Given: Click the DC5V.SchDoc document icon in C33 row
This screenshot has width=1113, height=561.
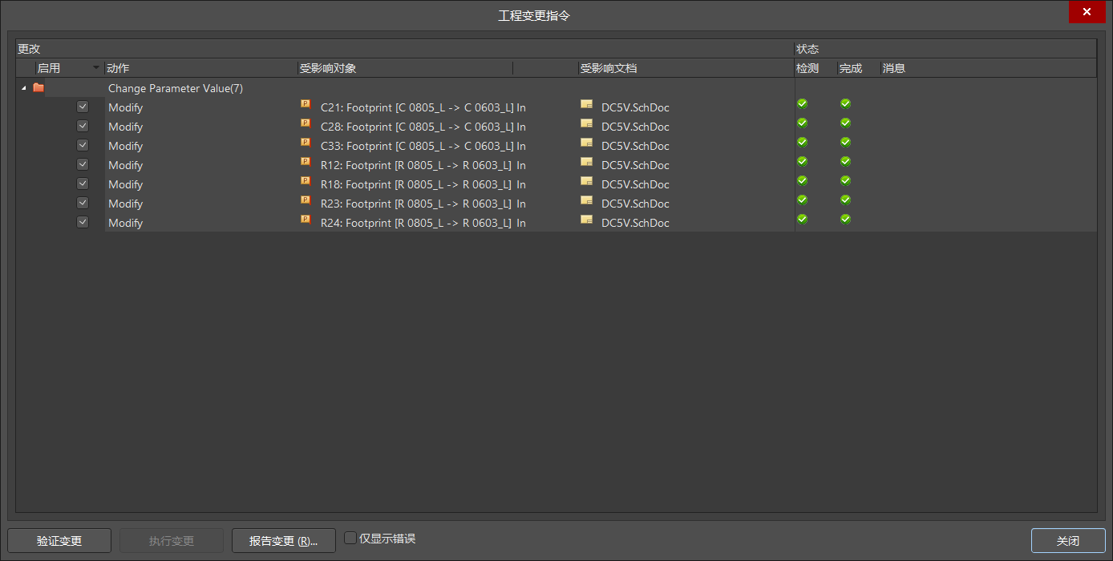Looking at the screenshot, I should 587,143.
